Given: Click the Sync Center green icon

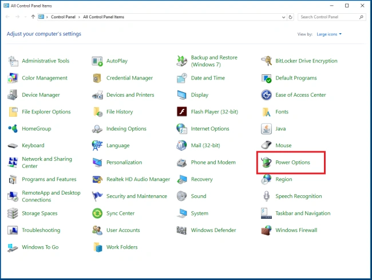Looking at the screenshot, I should click(97, 213).
